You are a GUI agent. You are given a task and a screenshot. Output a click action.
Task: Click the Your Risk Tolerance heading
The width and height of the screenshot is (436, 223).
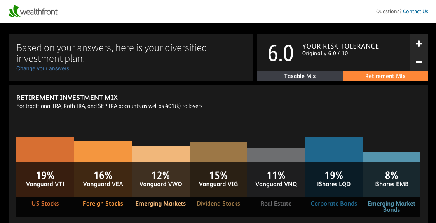(x=341, y=46)
